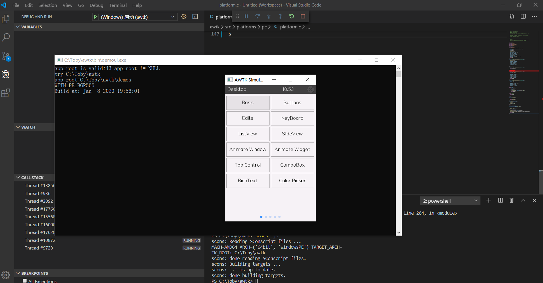Open the Color Picker demo

[292, 181]
